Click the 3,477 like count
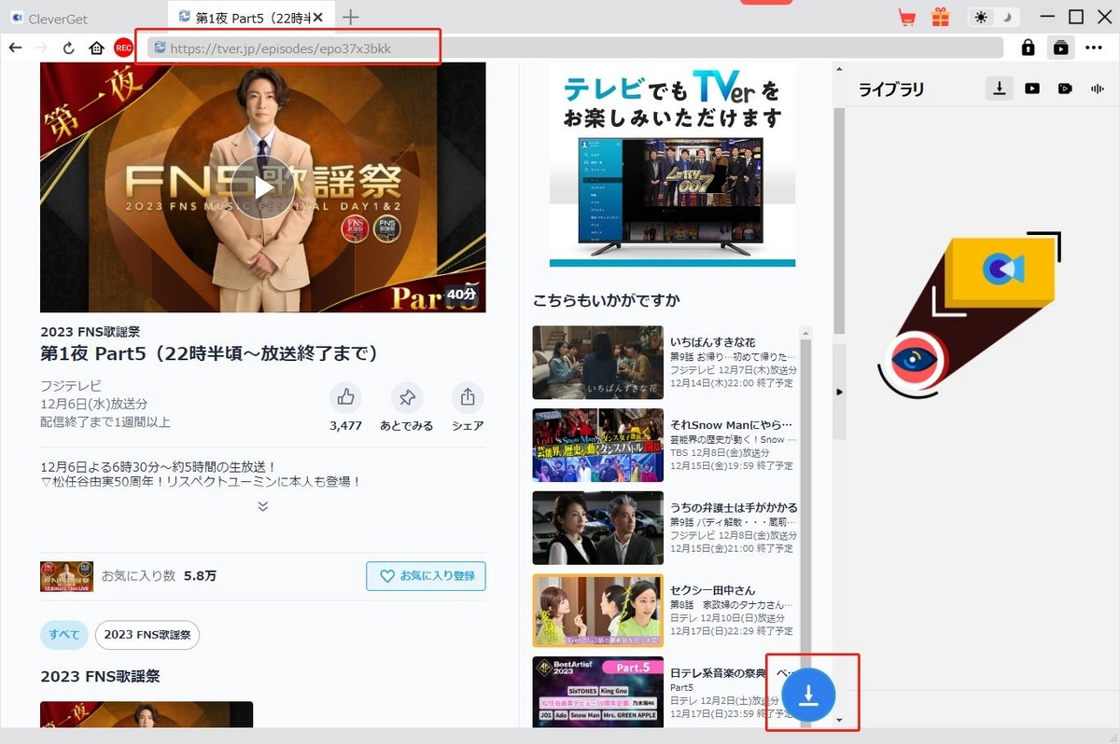 pyautogui.click(x=345, y=426)
